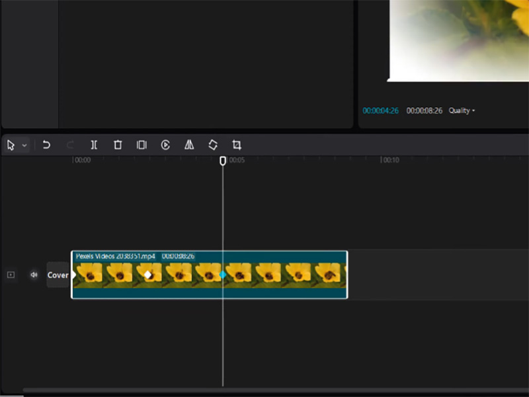Click the Redo icon
529x397 pixels.
(70, 145)
